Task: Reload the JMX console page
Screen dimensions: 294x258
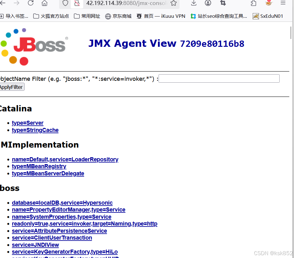Action: 30,3
